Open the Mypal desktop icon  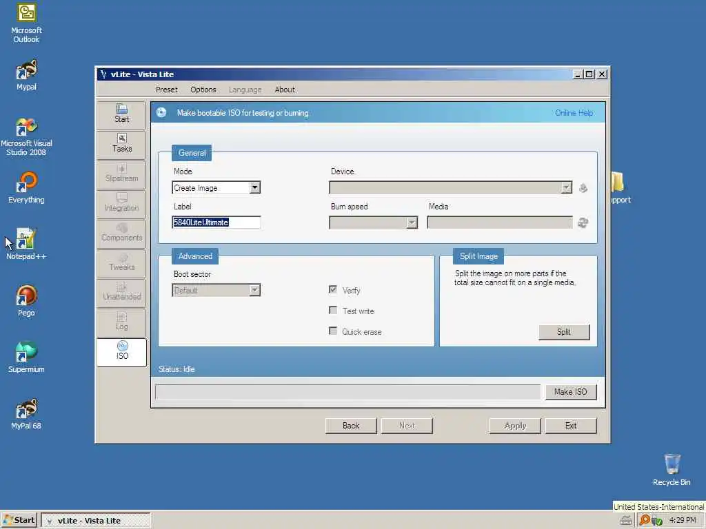(x=26, y=75)
